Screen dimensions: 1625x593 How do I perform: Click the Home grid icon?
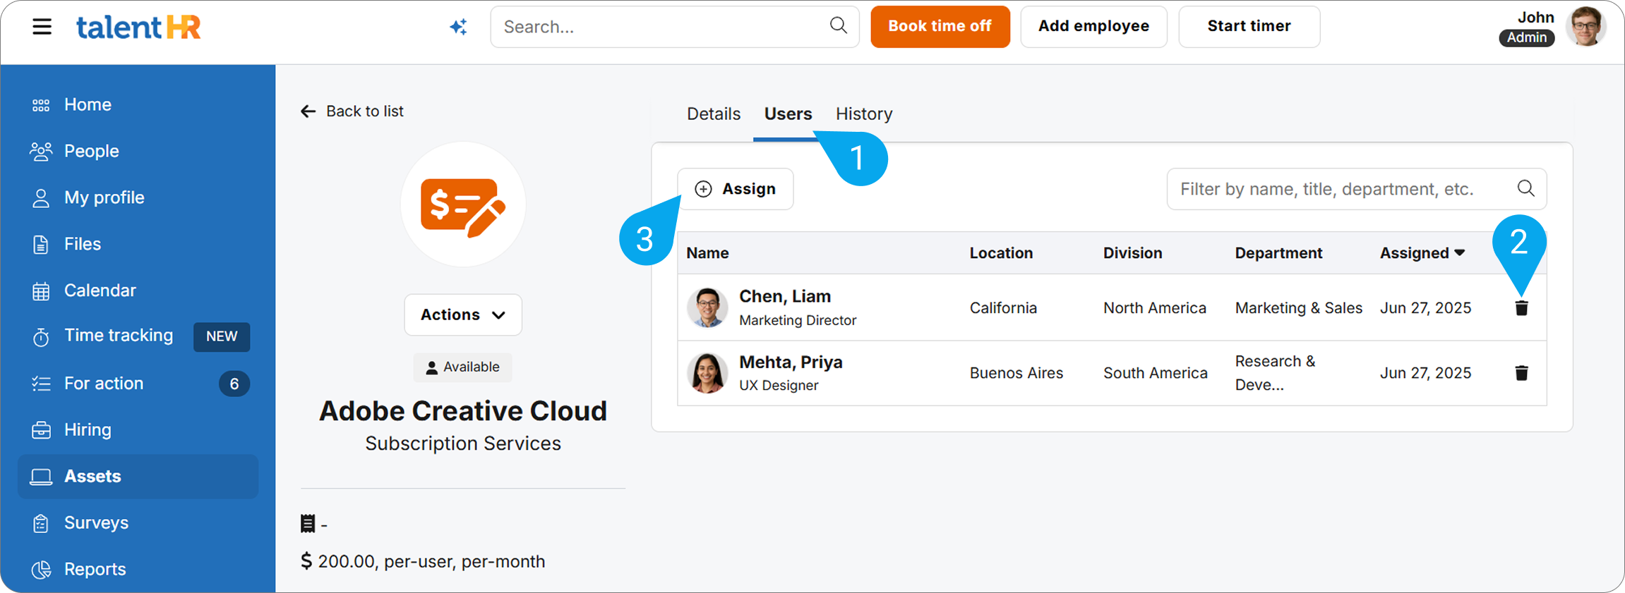[41, 105]
